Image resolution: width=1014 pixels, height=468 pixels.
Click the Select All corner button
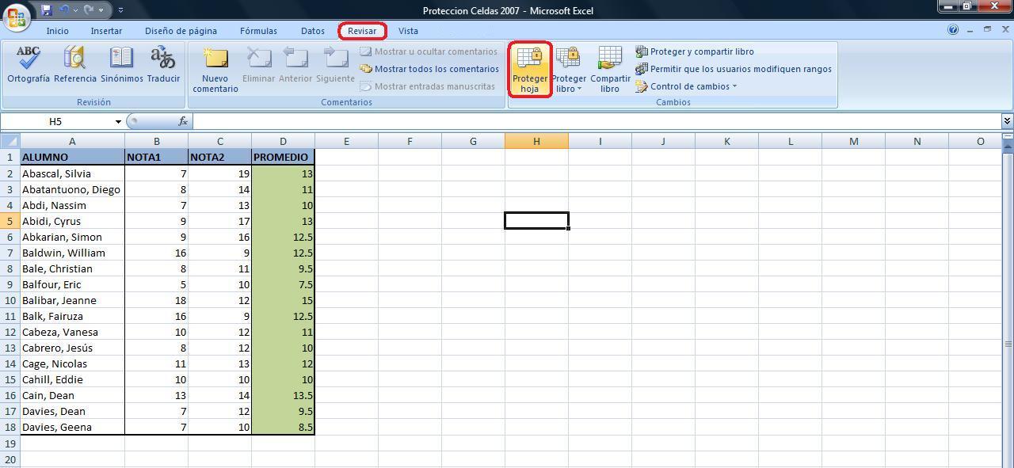10,141
